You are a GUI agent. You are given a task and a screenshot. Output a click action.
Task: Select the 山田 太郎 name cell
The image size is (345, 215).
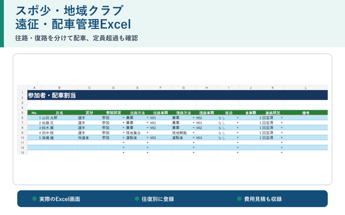coord(59,118)
